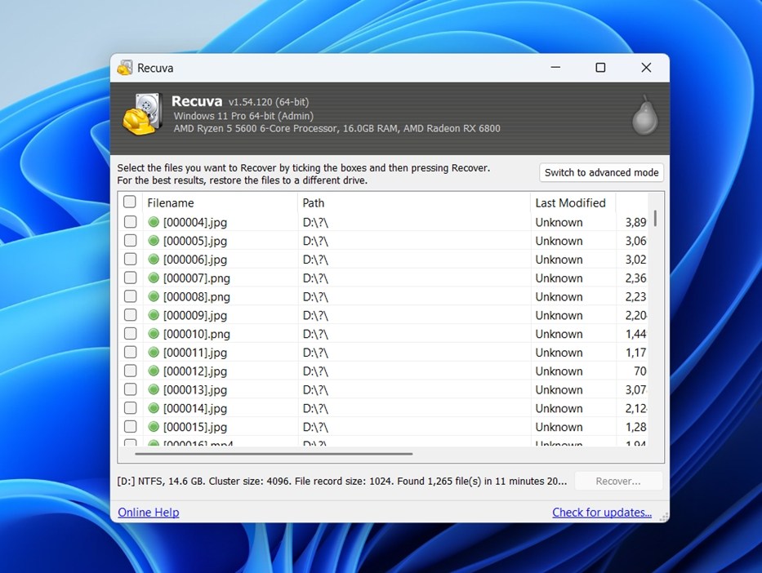Enable the checkbox for [000012].jpg
Viewport: 762px width, 573px height.
coord(130,371)
